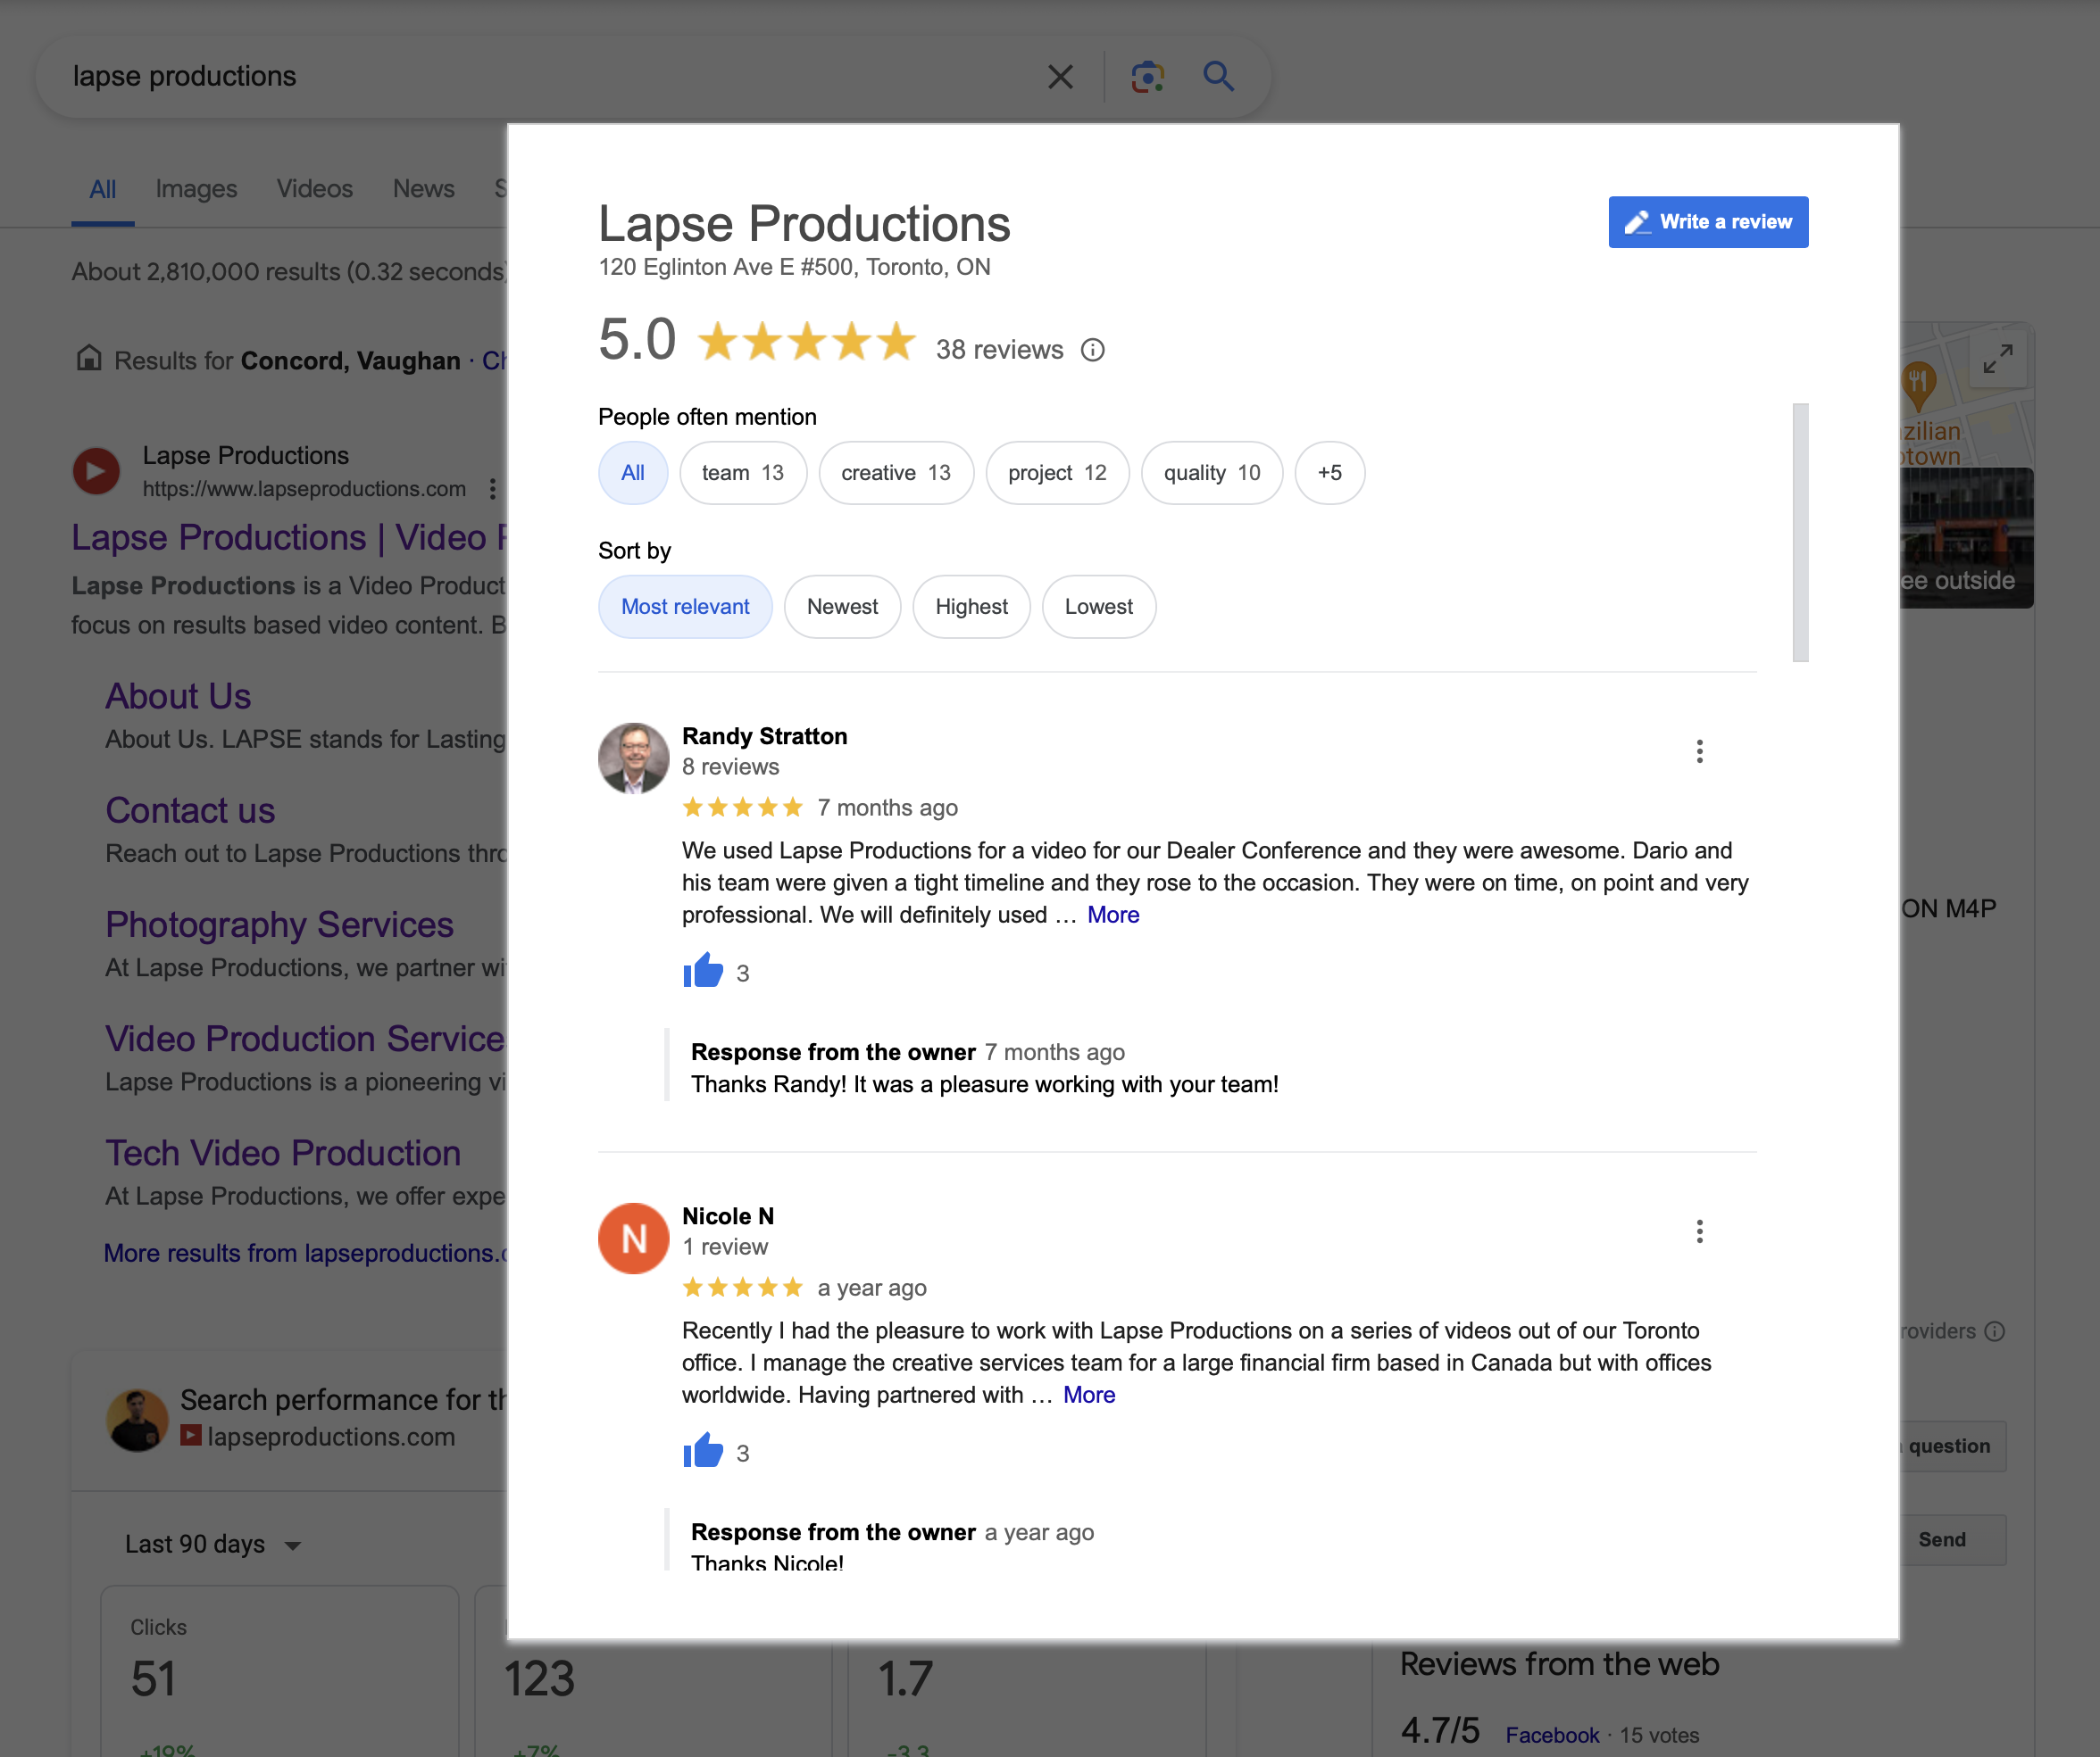Open Google Lens camera search
The image size is (2100, 1757).
coord(1148,77)
